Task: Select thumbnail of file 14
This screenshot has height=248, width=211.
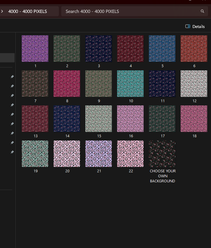Action: [x=67, y=119]
